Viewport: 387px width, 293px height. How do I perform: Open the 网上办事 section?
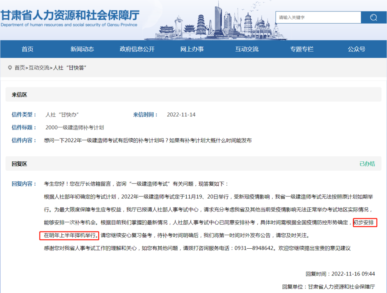click(192, 49)
